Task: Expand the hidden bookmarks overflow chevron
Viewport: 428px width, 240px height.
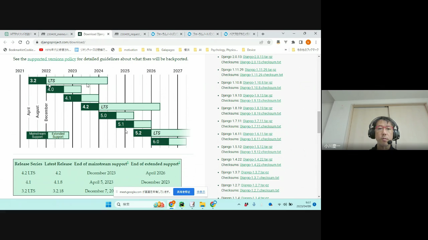Action: [x=286, y=50]
